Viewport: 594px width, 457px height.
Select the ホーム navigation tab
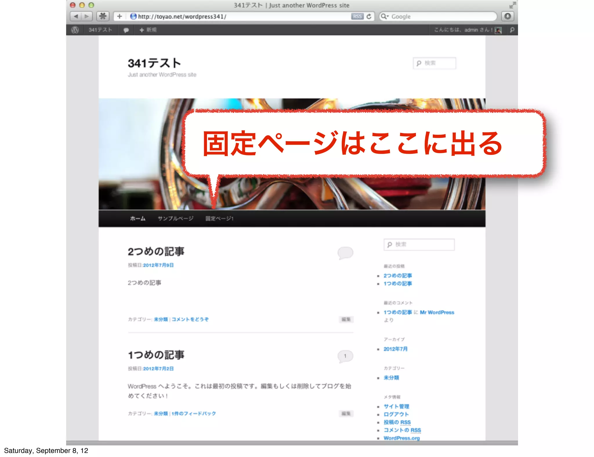[x=137, y=218]
